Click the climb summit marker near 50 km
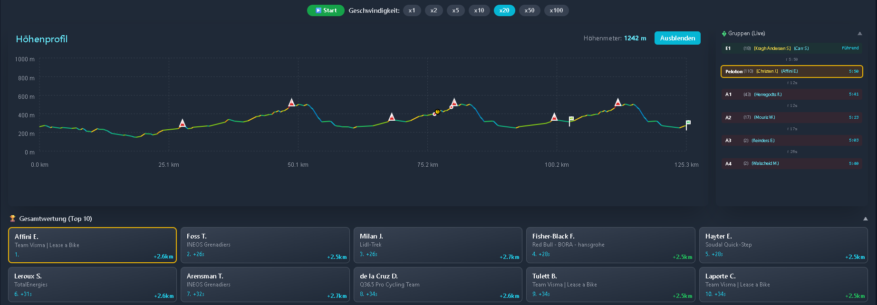This screenshot has width=877, height=305. [291, 103]
